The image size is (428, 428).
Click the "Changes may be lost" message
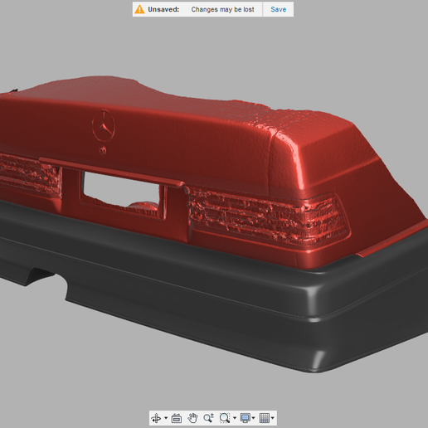pyautogui.click(x=222, y=9)
